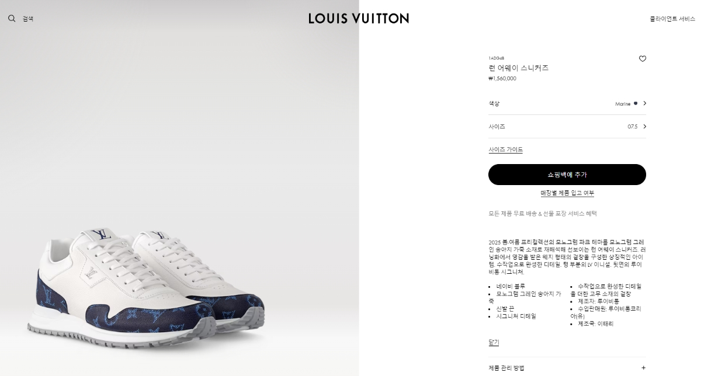Open the color options chevron arrow
This screenshot has width=701, height=376.
(x=644, y=103)
